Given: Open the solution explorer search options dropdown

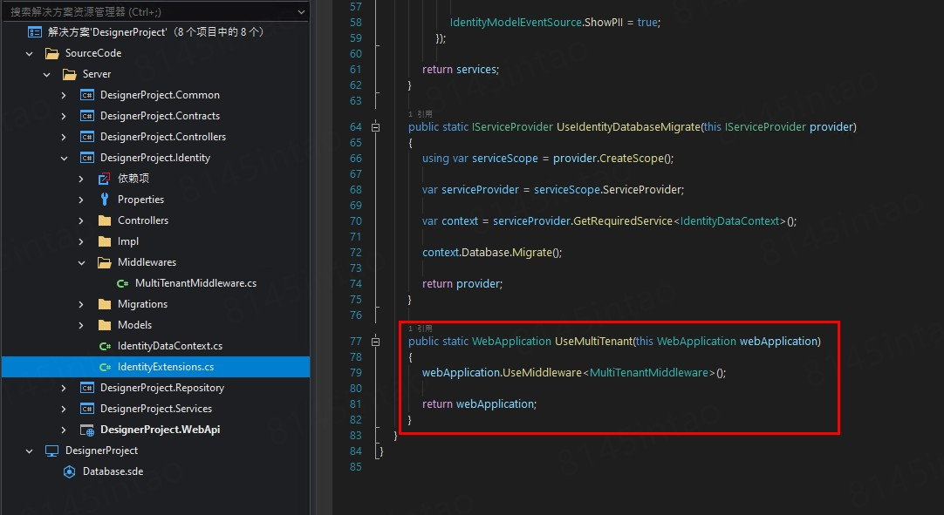Looking at the screenshot, I should (301, 11).
